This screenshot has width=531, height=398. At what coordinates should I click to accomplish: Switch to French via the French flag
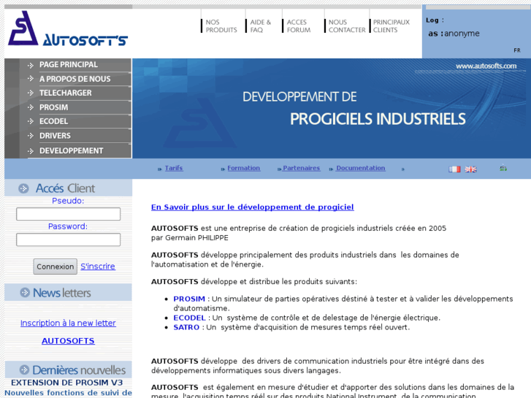click(454, 169)
